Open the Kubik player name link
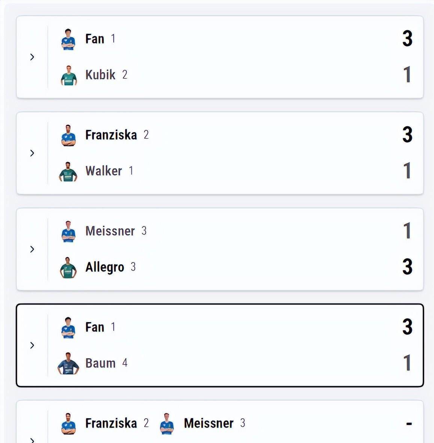The height and width of the screenshot is (443, 434). point(100,75)
